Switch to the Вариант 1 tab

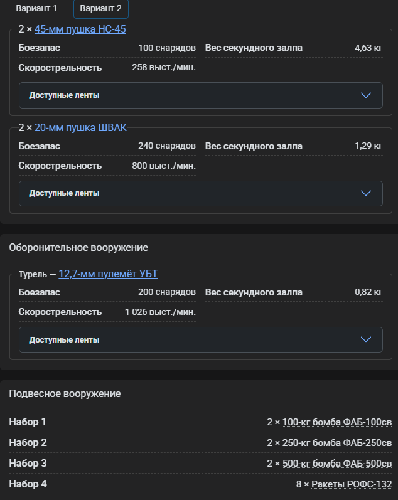tap(36, 9)
